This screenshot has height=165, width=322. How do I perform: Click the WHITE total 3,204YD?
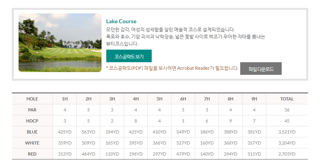[287, 143]
